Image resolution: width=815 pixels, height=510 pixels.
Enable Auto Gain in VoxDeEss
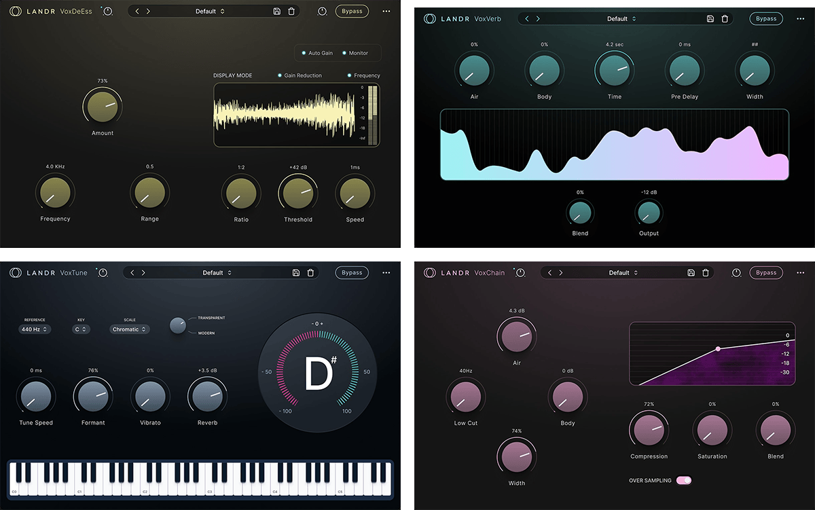pos(317,53)
